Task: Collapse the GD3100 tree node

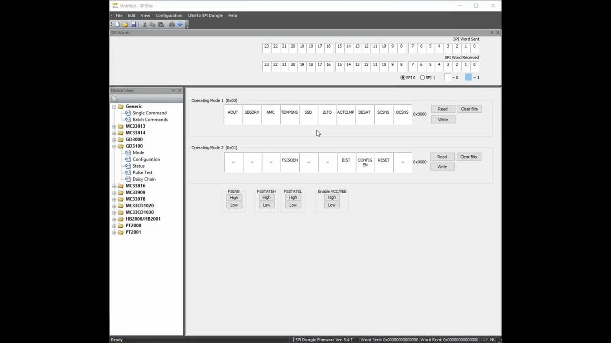Action: click(x=114, y=146)
